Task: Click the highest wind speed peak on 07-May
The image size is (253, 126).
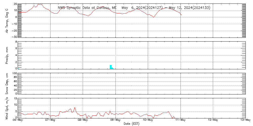Action: point(75,108)
